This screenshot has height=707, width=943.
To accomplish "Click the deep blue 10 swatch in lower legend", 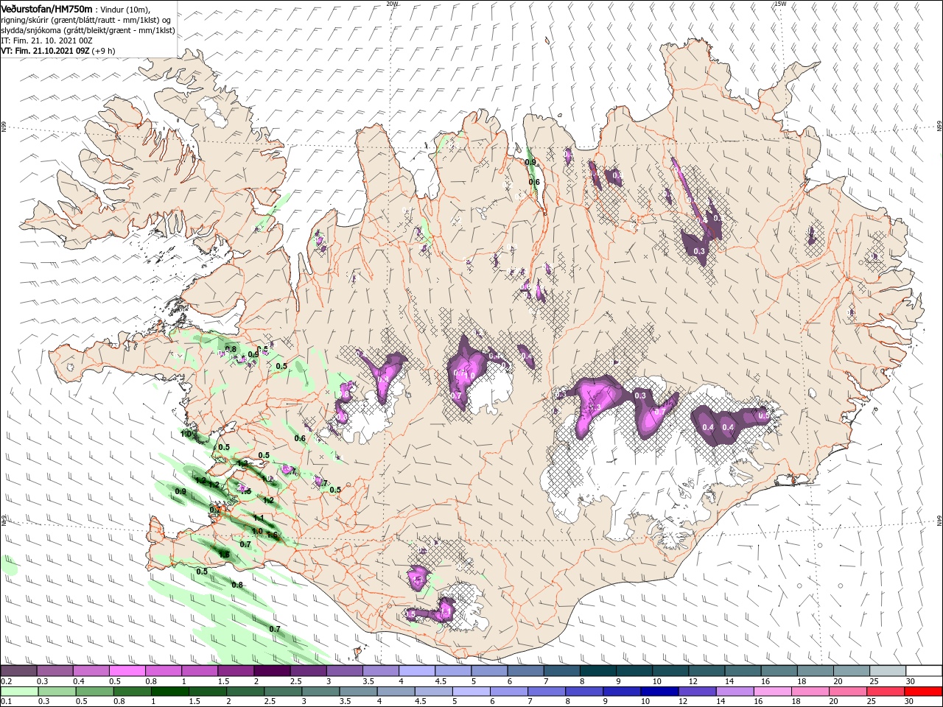I will pos(659,692).
